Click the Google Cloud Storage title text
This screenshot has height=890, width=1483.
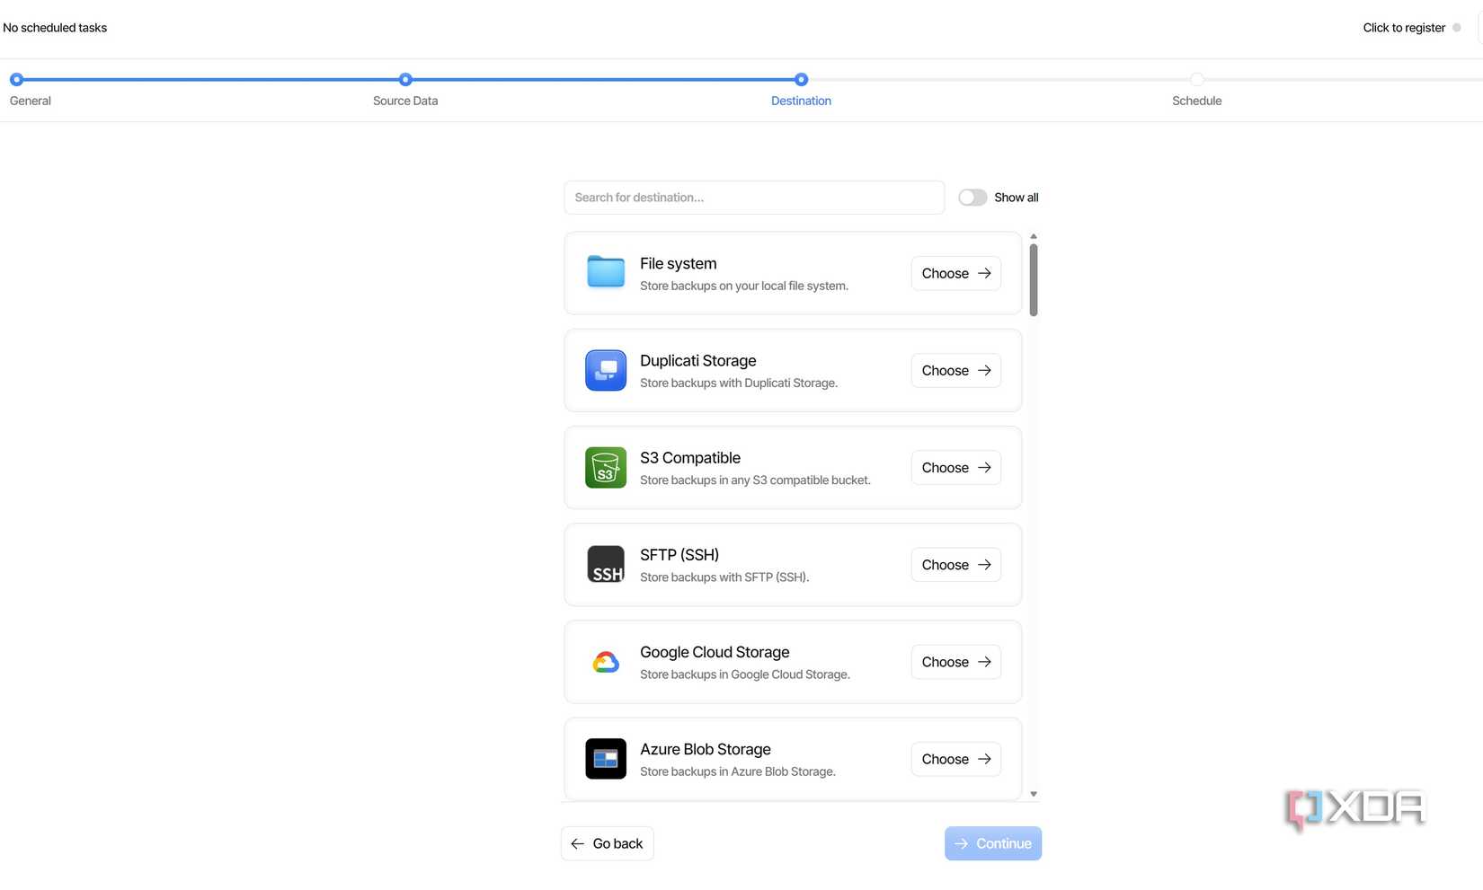coord(715,652)
